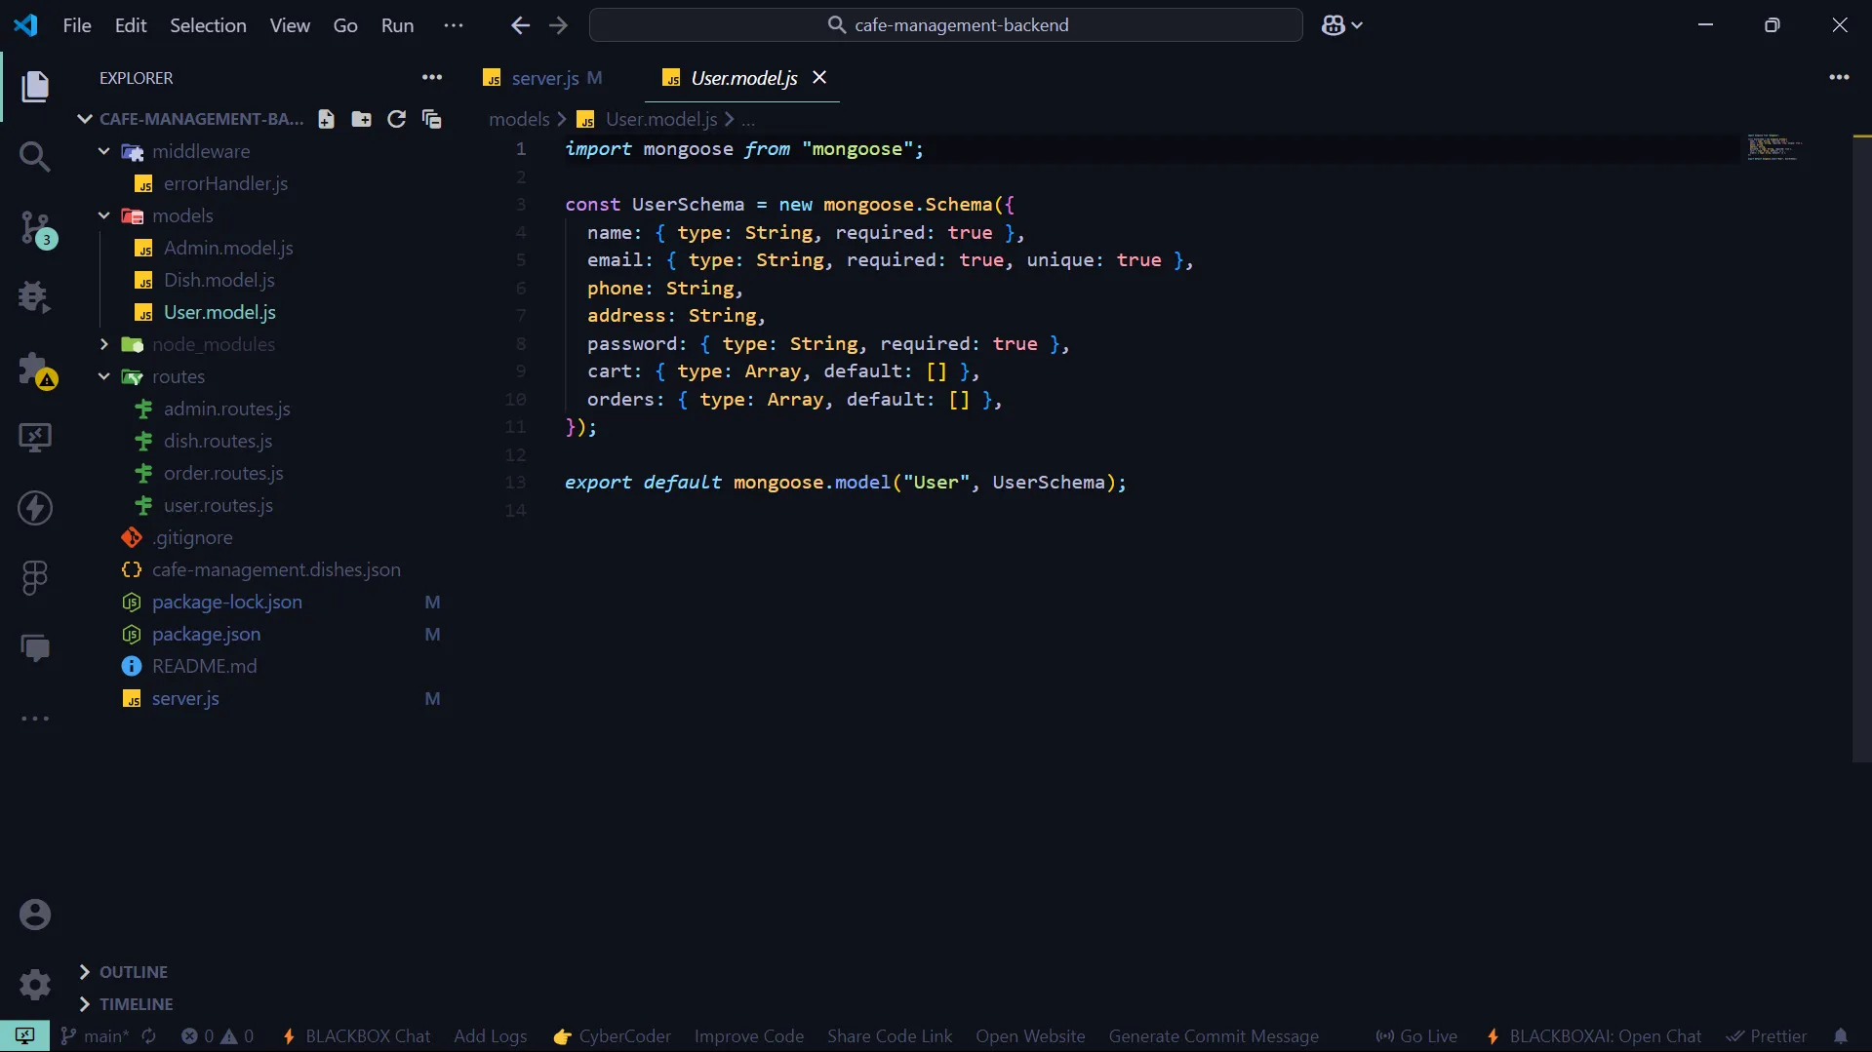Open package.json in explorer
Viewport: 1872px width, 1052px height.
[206, 634]
